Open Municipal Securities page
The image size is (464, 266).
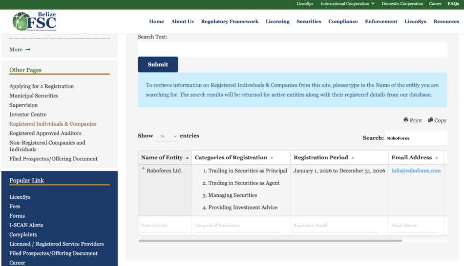[34, 95]
